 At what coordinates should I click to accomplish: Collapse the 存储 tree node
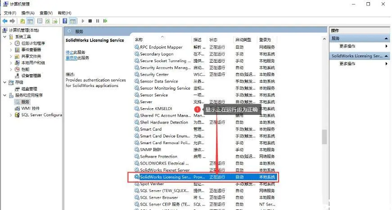[x=5, y=82]
